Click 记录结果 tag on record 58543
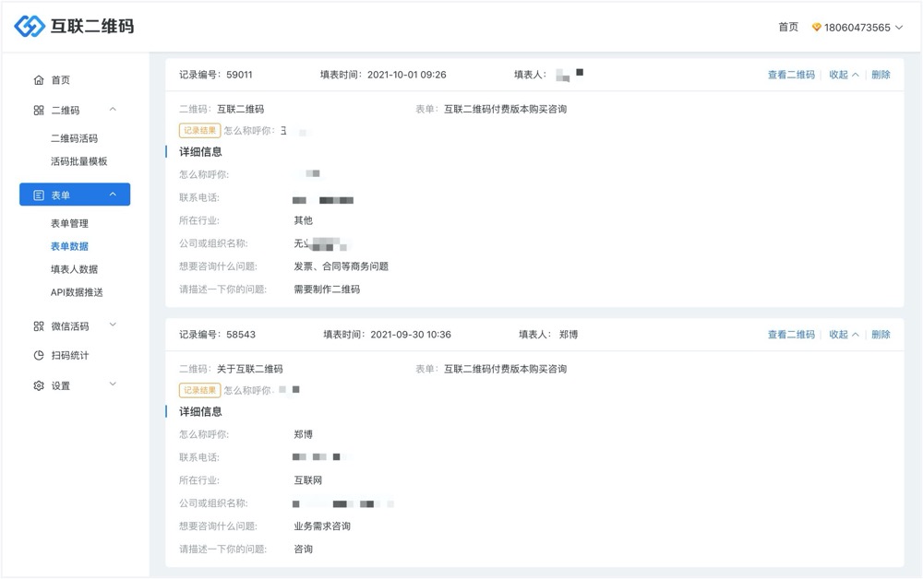Viewport: 923px width, 579px height. point(199,390)
